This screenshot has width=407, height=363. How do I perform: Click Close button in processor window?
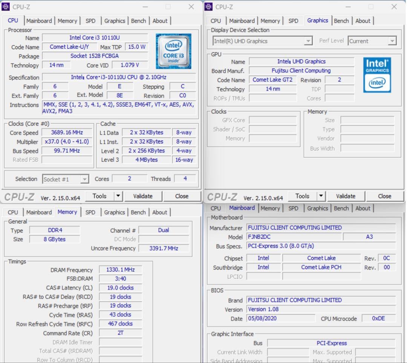(182, 196)
